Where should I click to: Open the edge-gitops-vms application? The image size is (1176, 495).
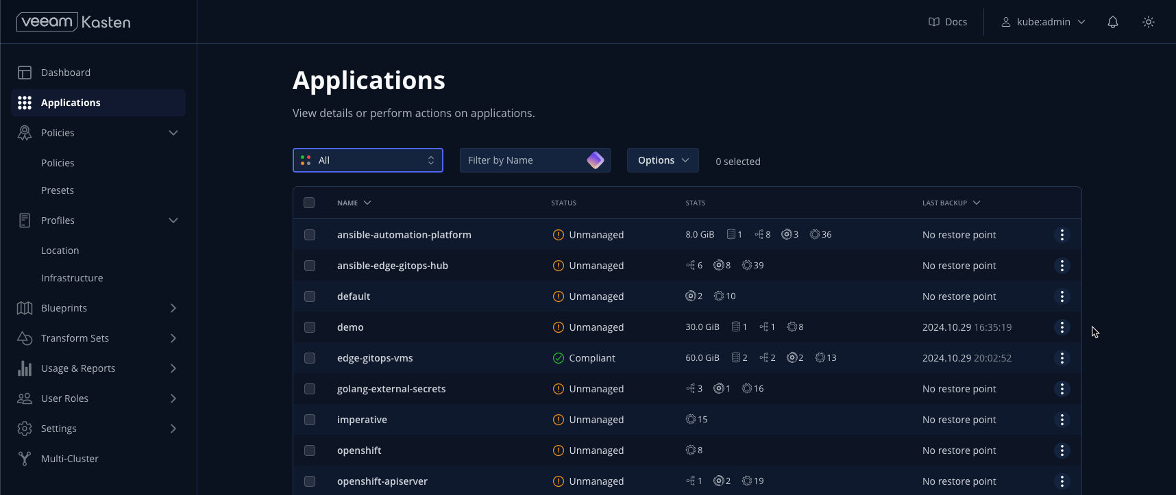pos(375,358)
